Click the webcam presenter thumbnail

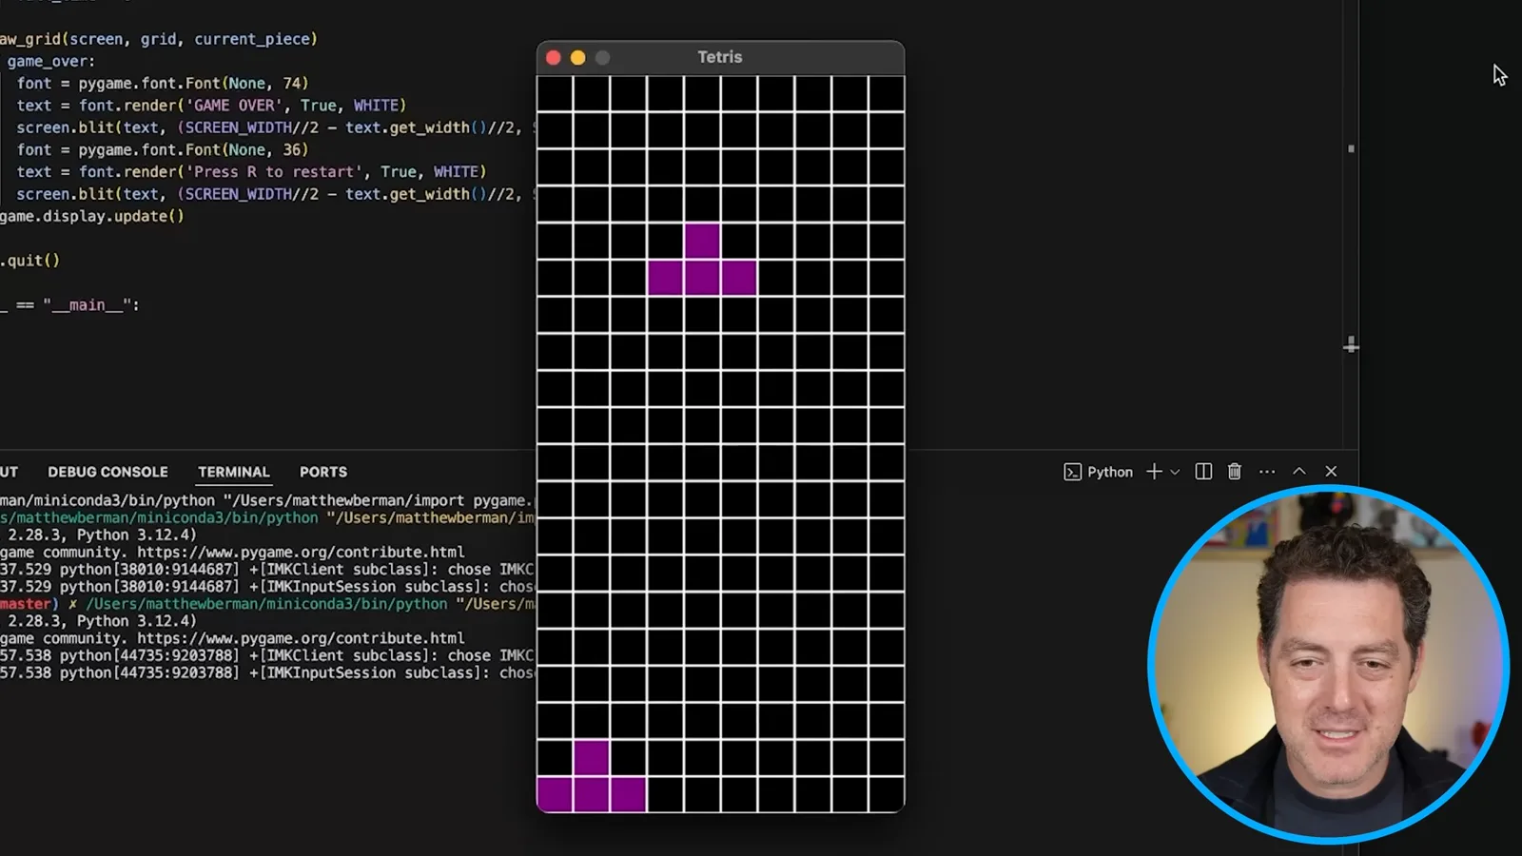click(1328, 665)
